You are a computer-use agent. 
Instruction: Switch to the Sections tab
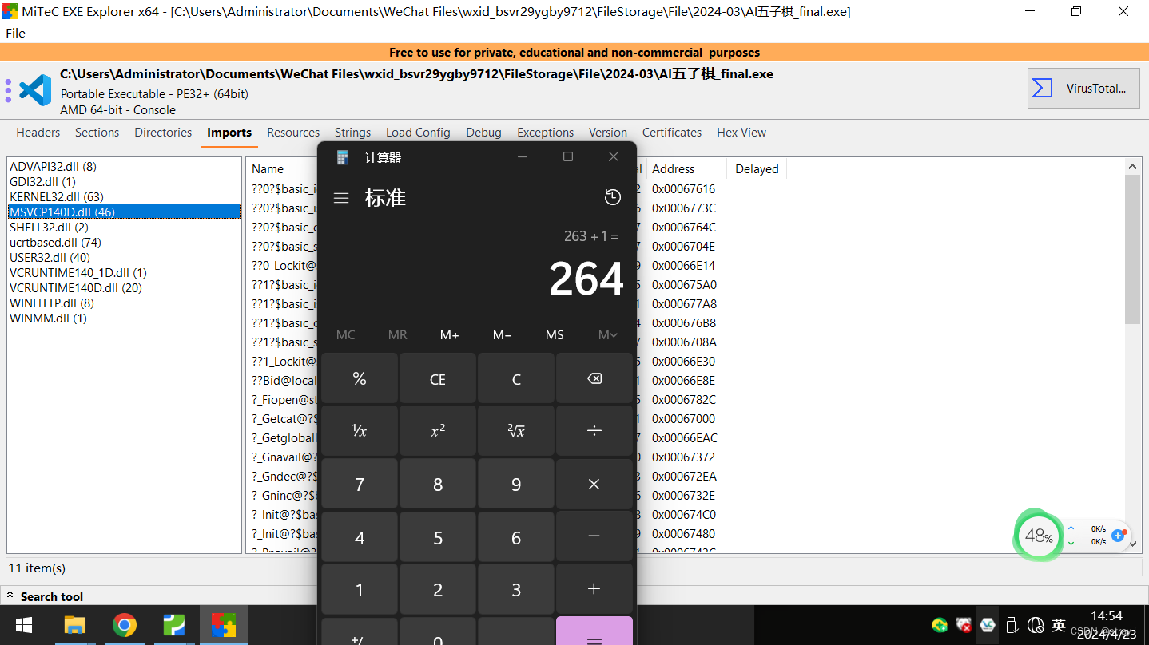pos(97,133)
